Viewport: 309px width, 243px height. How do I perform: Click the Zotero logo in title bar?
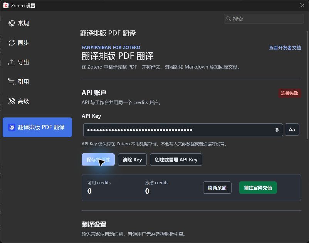point(6,5)
